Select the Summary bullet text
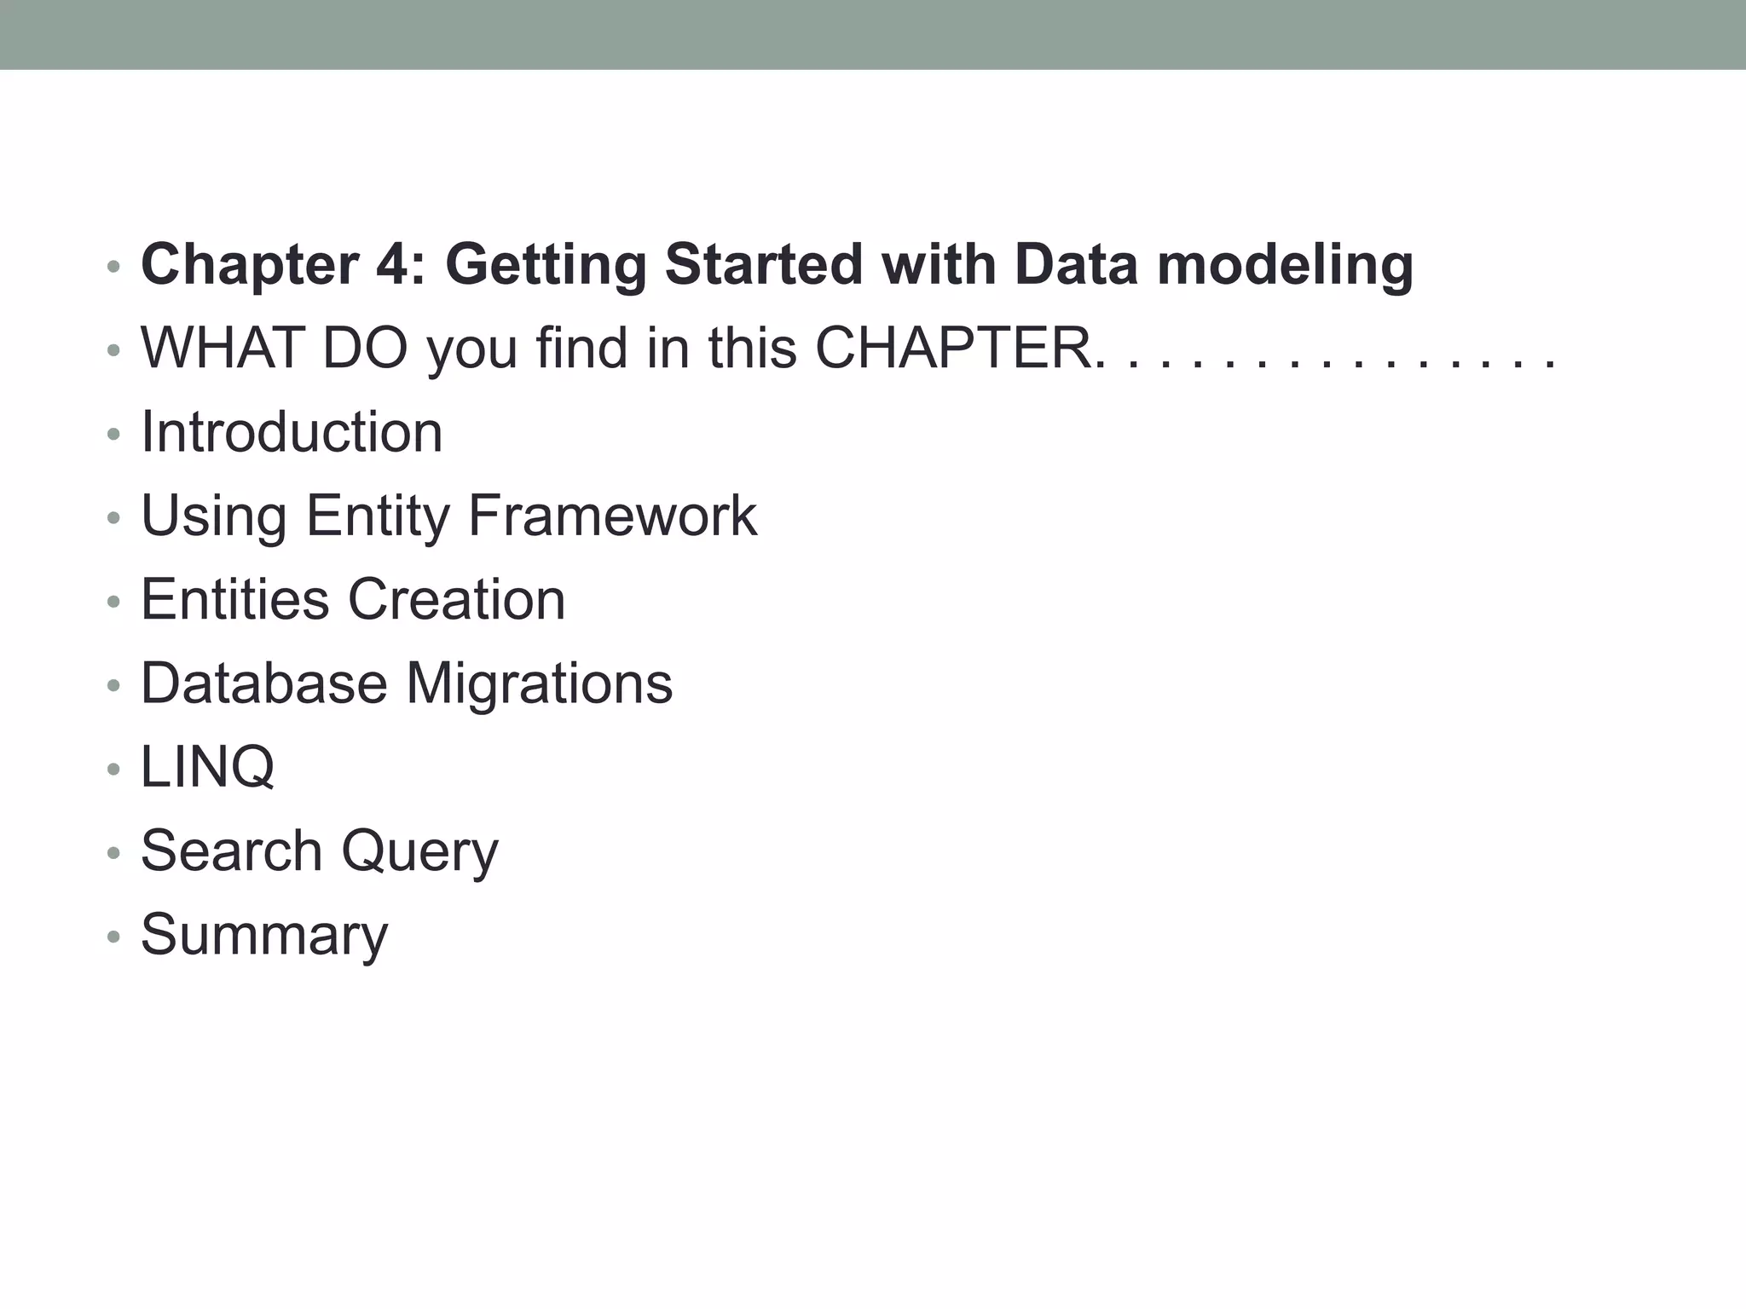This screenshot has width=1746, height=1309. click(264, 934)
